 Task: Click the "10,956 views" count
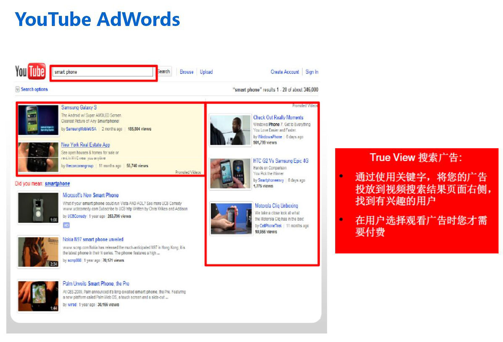(266, 232)
